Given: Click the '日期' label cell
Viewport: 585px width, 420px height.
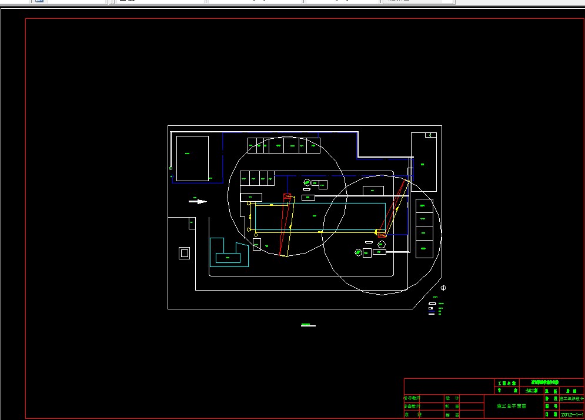Looking at the screenshot, I should [551, 414].
